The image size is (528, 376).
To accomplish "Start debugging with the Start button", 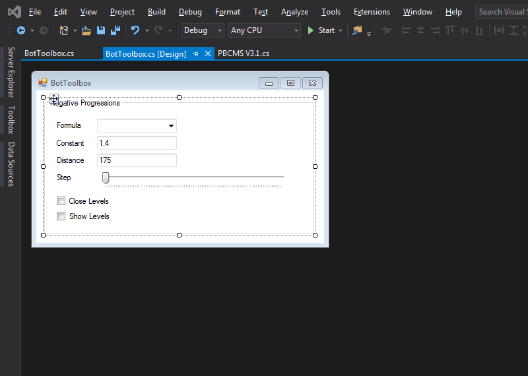I will point(321,30).
